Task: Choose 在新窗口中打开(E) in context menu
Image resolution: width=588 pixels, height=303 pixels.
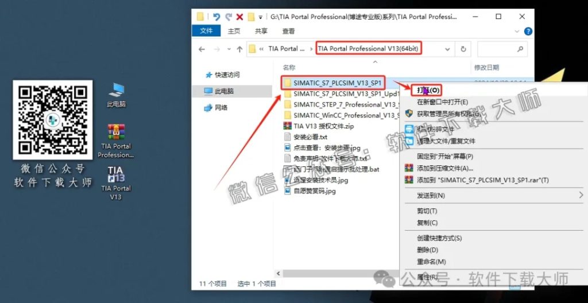Action: [443, 102]
